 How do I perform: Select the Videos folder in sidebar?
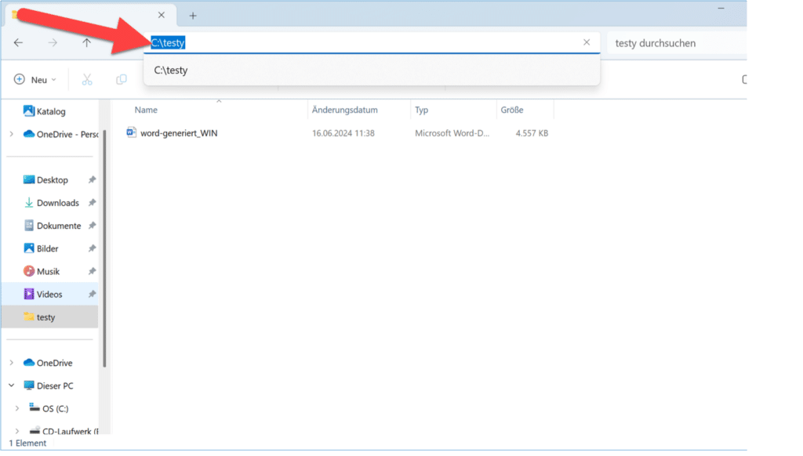pyautogui.click(x=49, y=294)
